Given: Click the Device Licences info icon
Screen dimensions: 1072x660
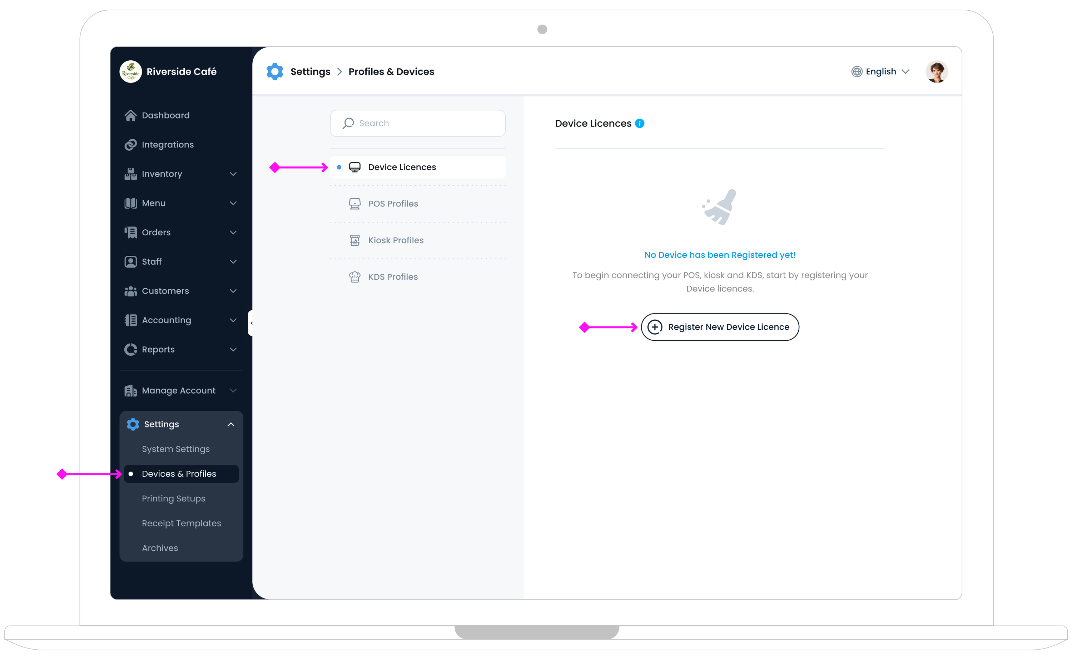Looking at the screenshot, I should pyautogui.click(x=639, y=124).
